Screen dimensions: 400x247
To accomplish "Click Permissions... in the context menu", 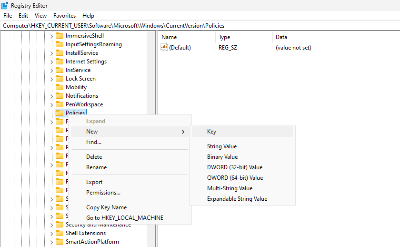I will [103, 193].
